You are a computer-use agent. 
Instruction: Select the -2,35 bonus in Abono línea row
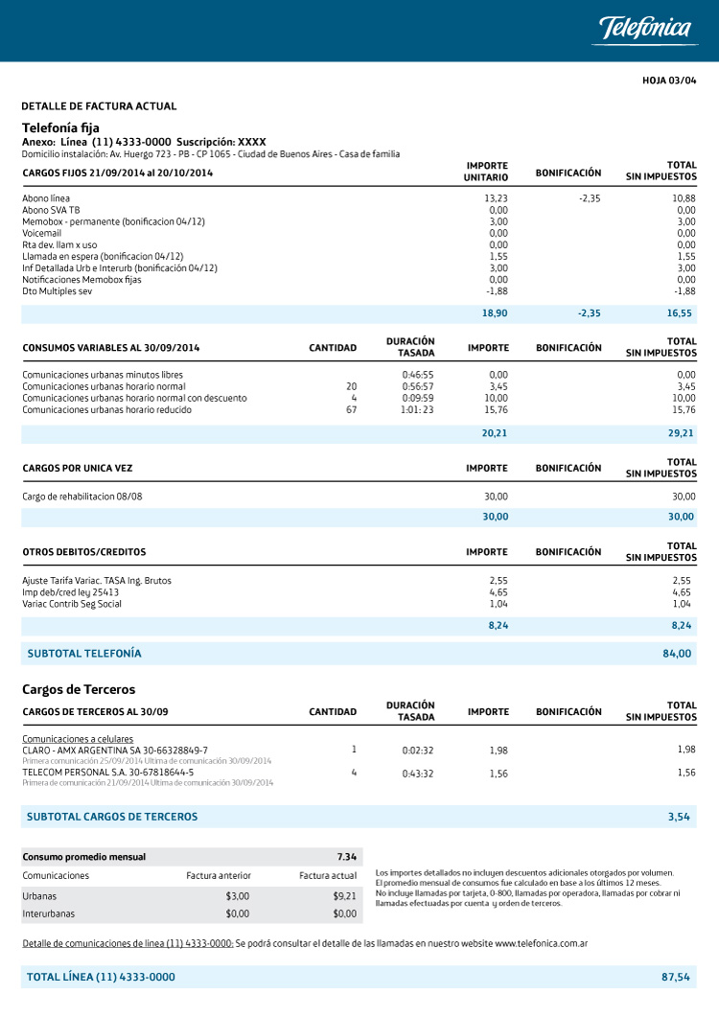coord(590,198)
